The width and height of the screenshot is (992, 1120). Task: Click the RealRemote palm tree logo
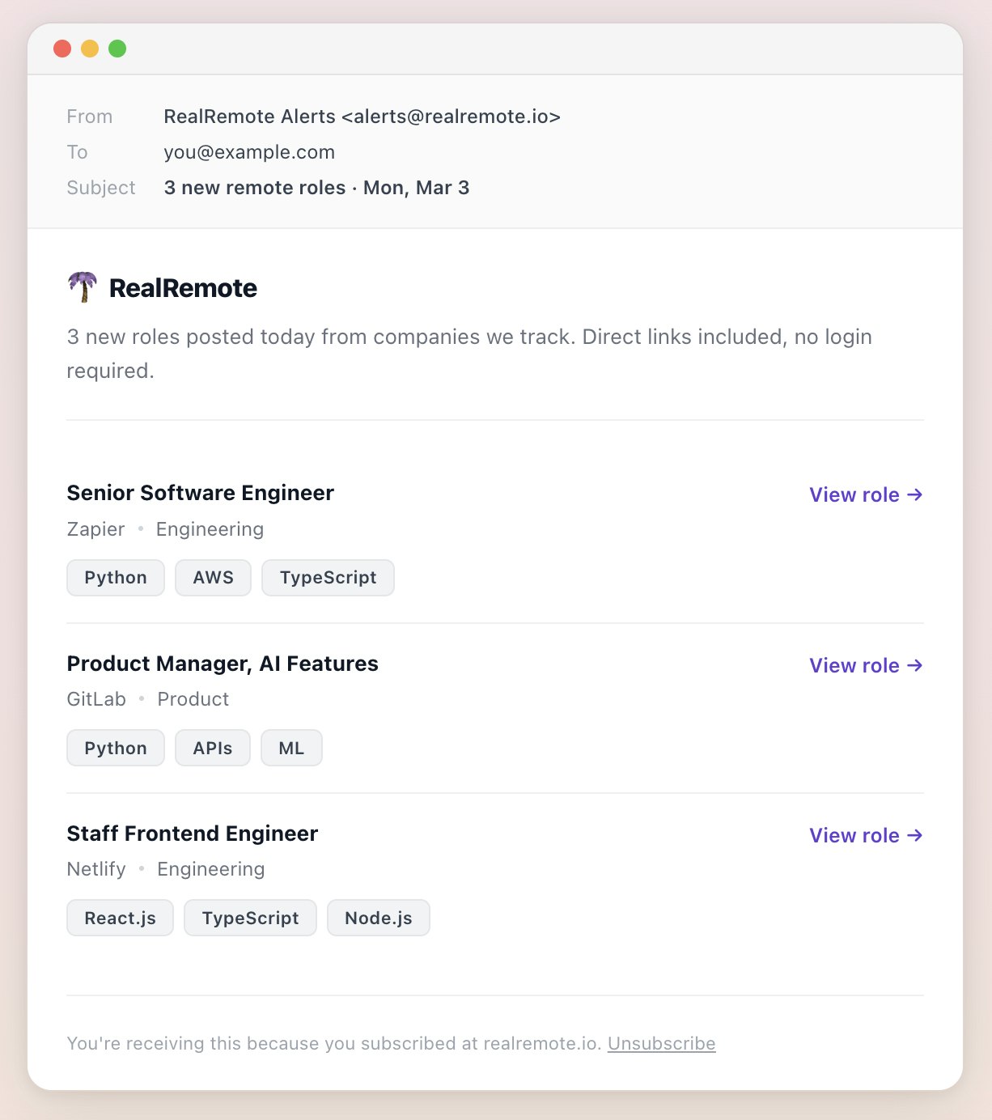83,287
